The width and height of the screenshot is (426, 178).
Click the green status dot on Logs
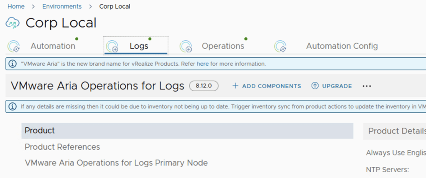pos(150,39)
